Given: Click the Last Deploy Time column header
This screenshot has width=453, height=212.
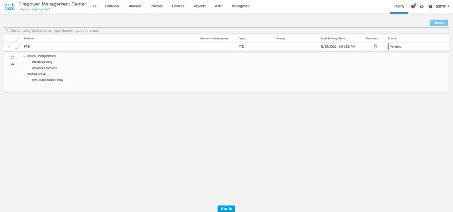Looking at the screenshot, I should (333, 39).
